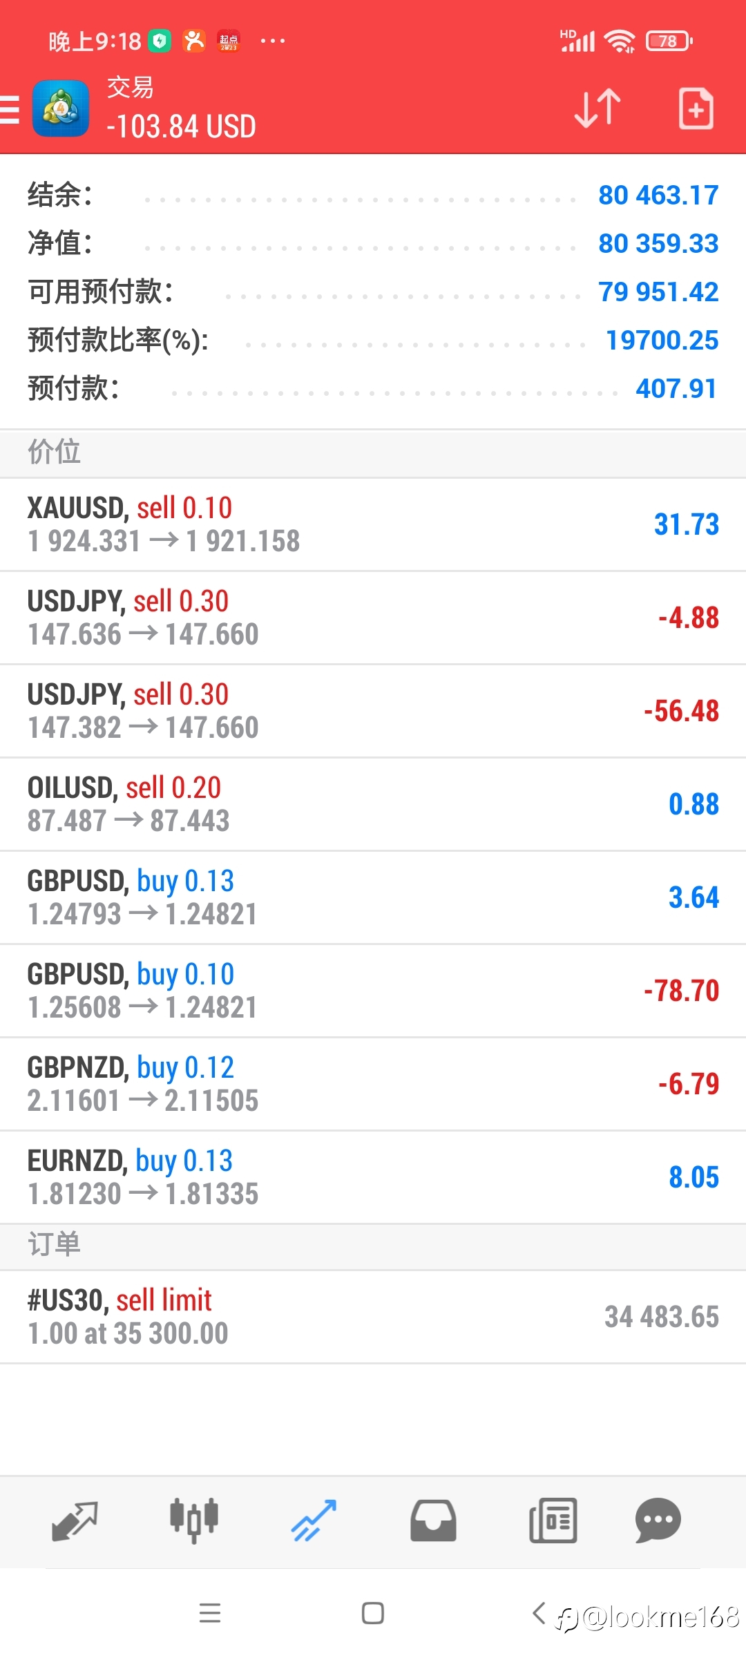The height and width of the screenshot is (1658, 746).
Task: Open the GBPNZD buy 0.12 position
Action: tap(373, 1085)
